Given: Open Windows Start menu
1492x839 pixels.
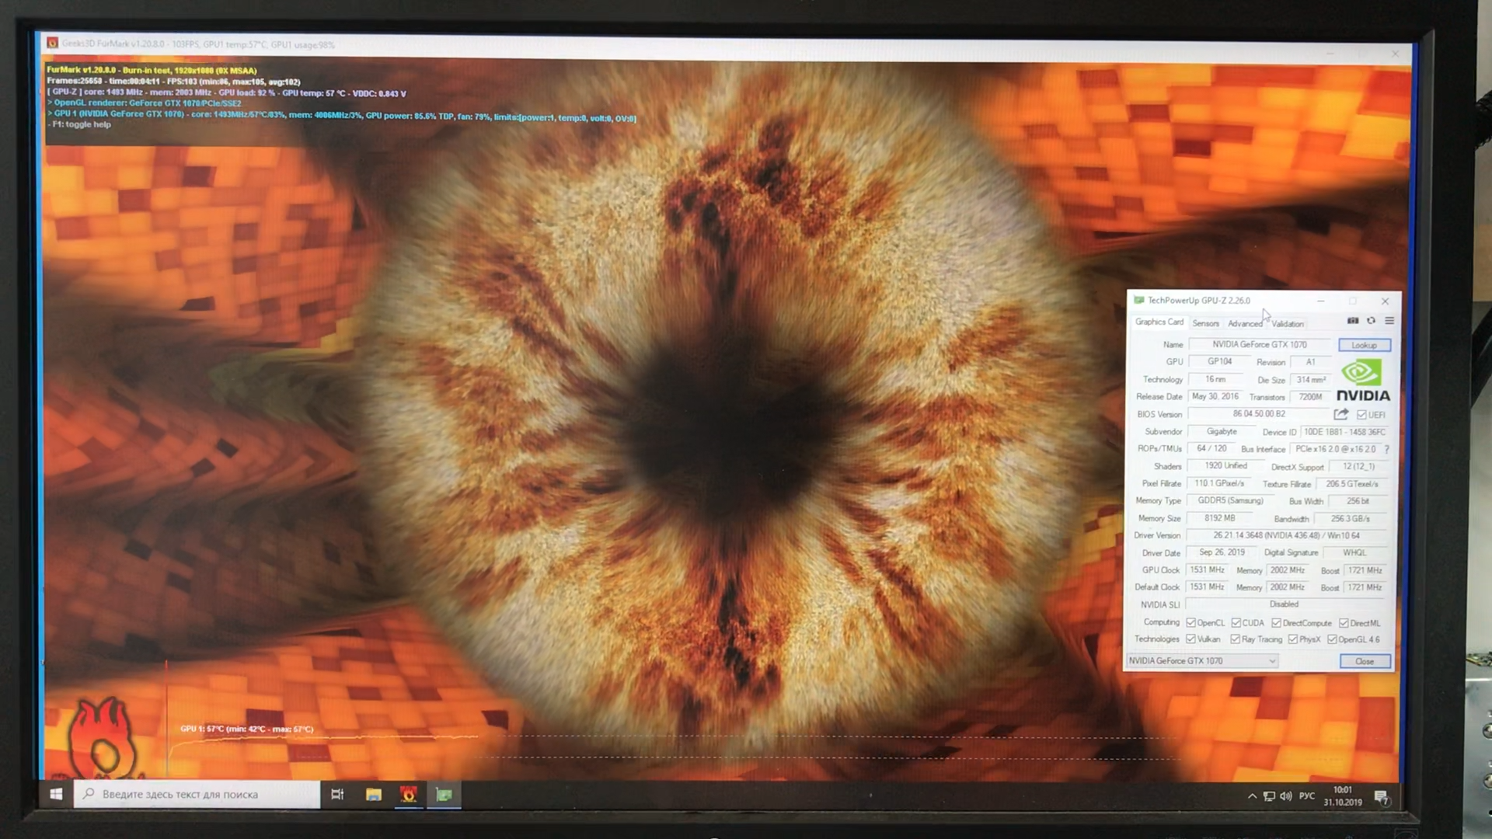Looking at the screenshot, I should tap(56, 794).
